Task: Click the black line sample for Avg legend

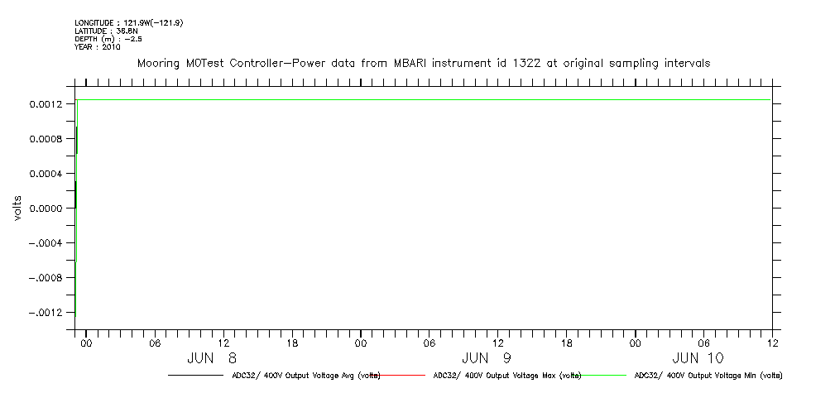Action: point(194,376)
